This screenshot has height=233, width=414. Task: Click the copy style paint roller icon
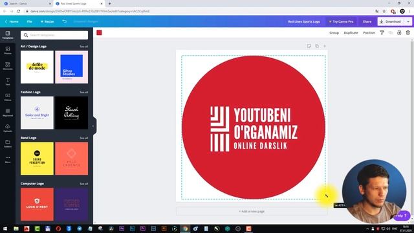pos(382,32)
